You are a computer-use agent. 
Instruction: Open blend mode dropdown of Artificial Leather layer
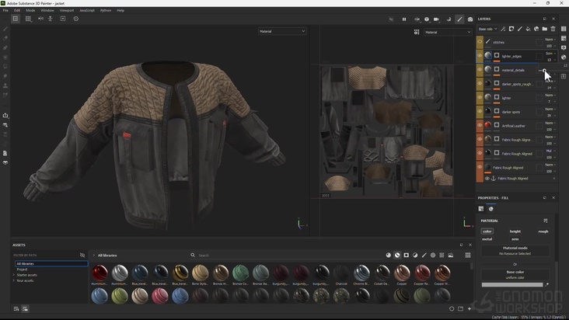click(550, 123)
